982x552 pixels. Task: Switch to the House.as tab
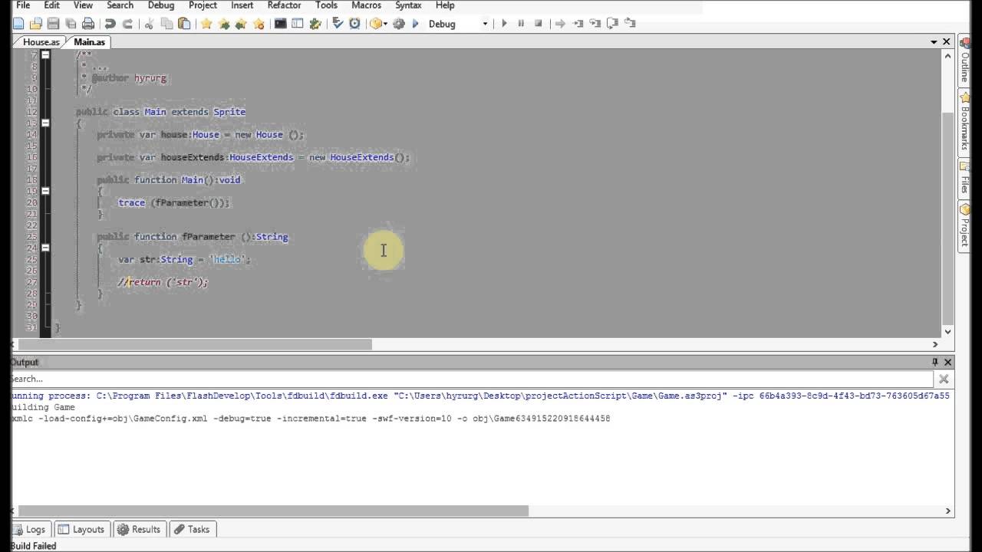tap(41, 41)
